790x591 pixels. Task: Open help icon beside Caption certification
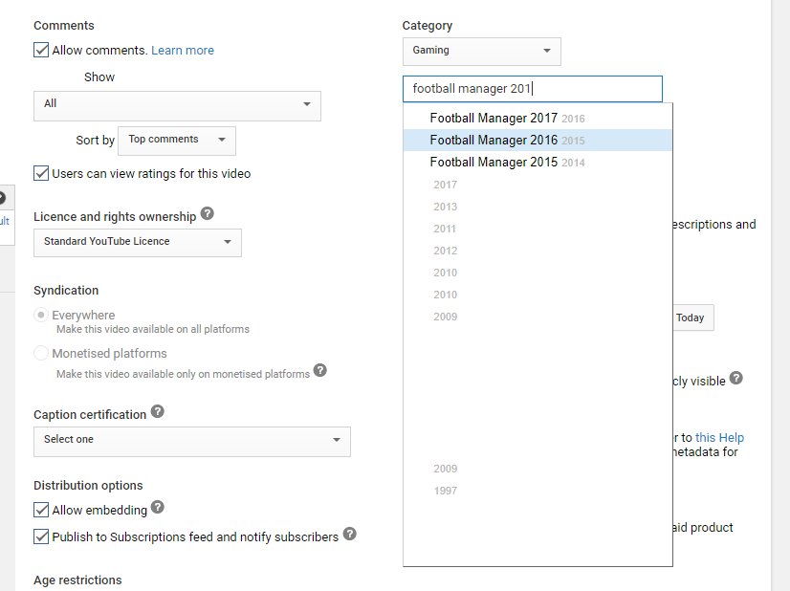point(158,411)
